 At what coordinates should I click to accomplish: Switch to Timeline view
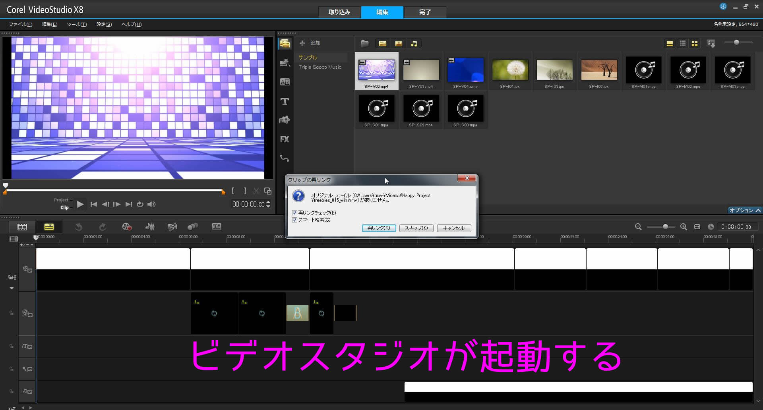point(49,227)
